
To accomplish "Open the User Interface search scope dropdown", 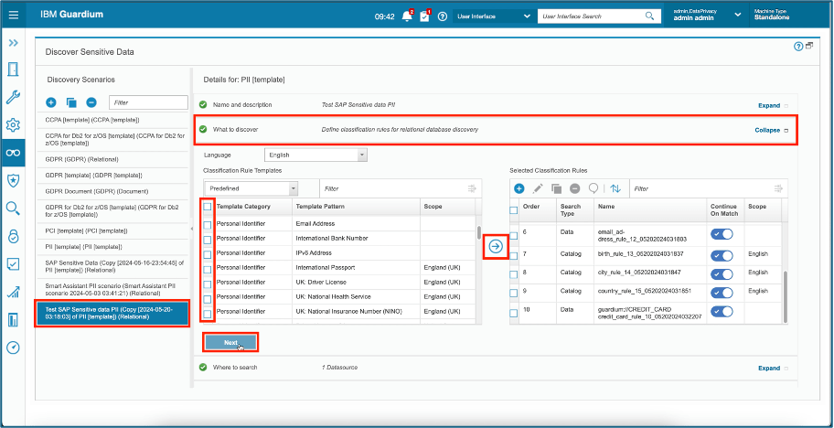I will point(493,16).
